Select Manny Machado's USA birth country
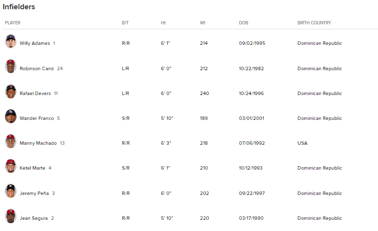Viewport: 378px width, 231px height. 302,143
